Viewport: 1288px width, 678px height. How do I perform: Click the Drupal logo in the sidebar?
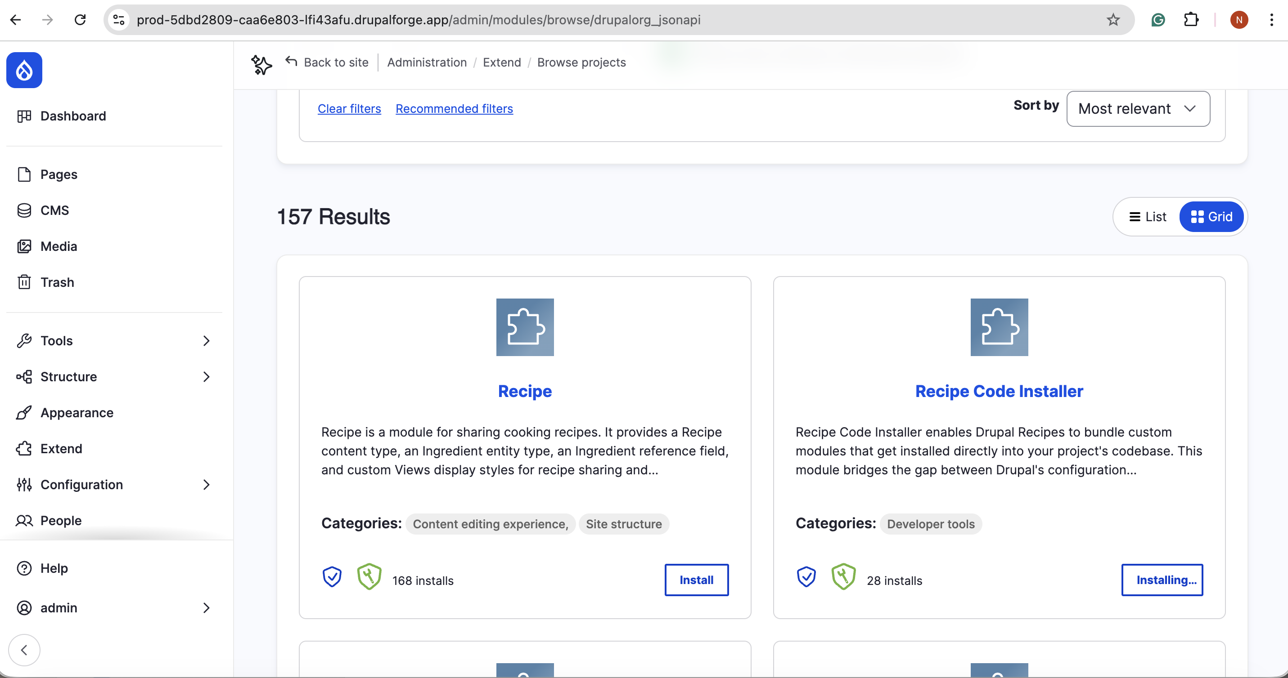(23, 70)
